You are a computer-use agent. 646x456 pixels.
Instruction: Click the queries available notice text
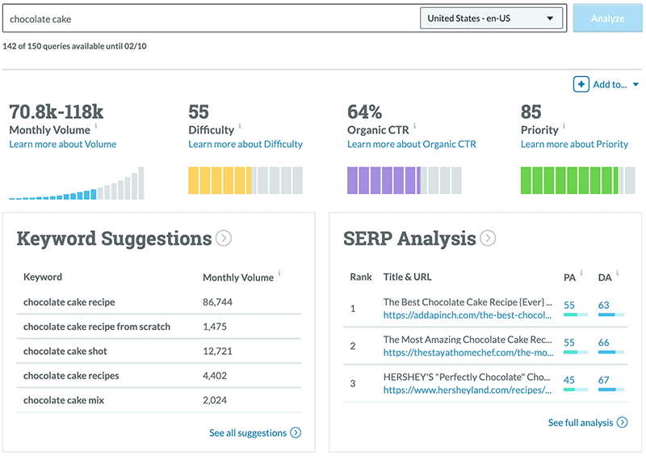tap(74, 46)
